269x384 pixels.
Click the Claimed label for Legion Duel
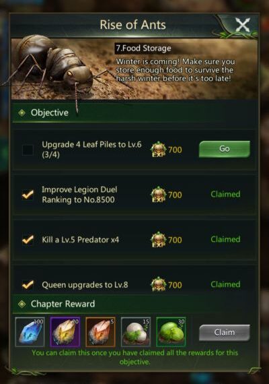(225, 194)
